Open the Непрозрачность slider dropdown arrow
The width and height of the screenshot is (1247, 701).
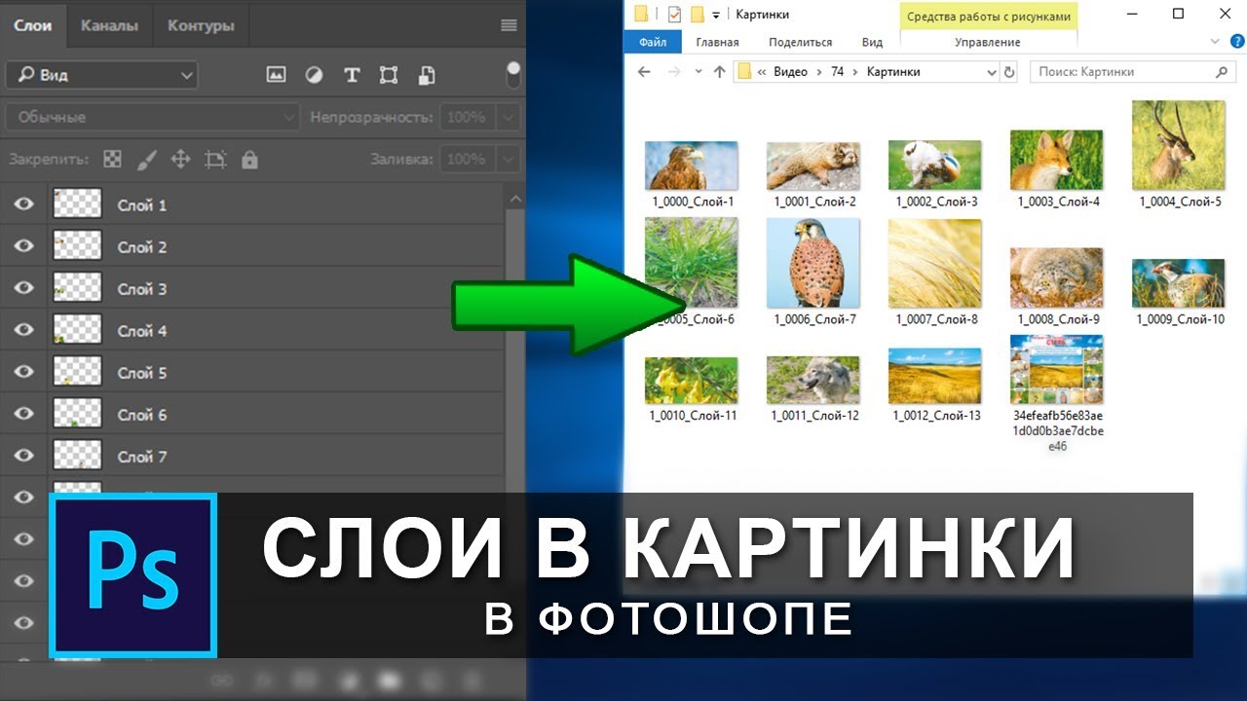tap(508, 117)
